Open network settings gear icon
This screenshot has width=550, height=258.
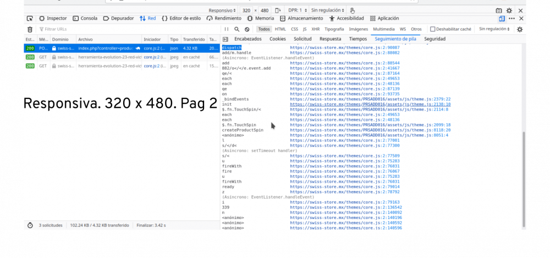coord(520,30)
